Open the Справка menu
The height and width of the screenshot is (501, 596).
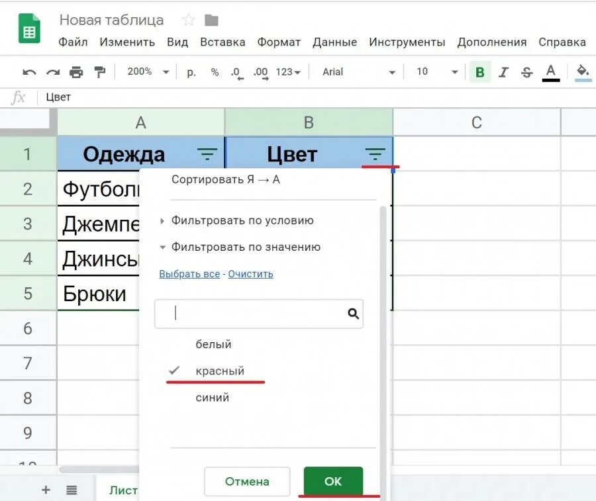click(562, 42)
